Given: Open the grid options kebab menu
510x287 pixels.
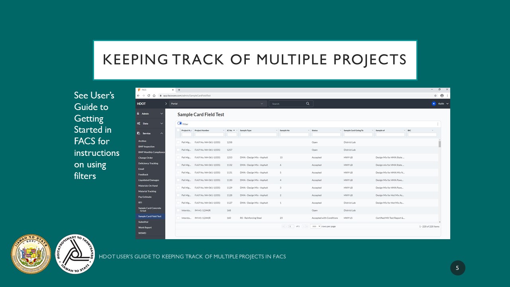Looking at the screenshot, I should (x=437, y=124).
